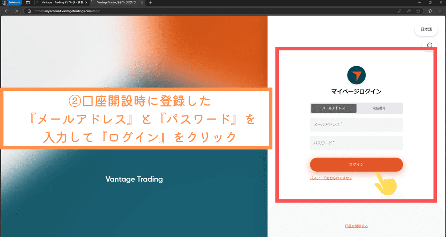Open the 口座を開設する link
This screenshot has height=237, width=446.
coord(356,226)
